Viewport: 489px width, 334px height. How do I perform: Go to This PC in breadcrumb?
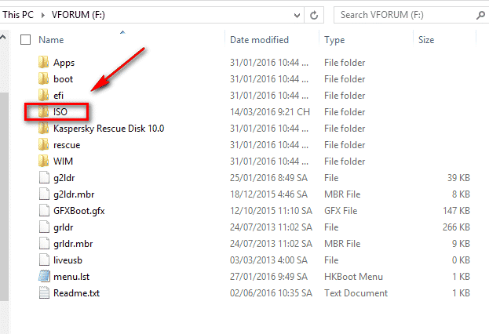[x=18, y=15]
